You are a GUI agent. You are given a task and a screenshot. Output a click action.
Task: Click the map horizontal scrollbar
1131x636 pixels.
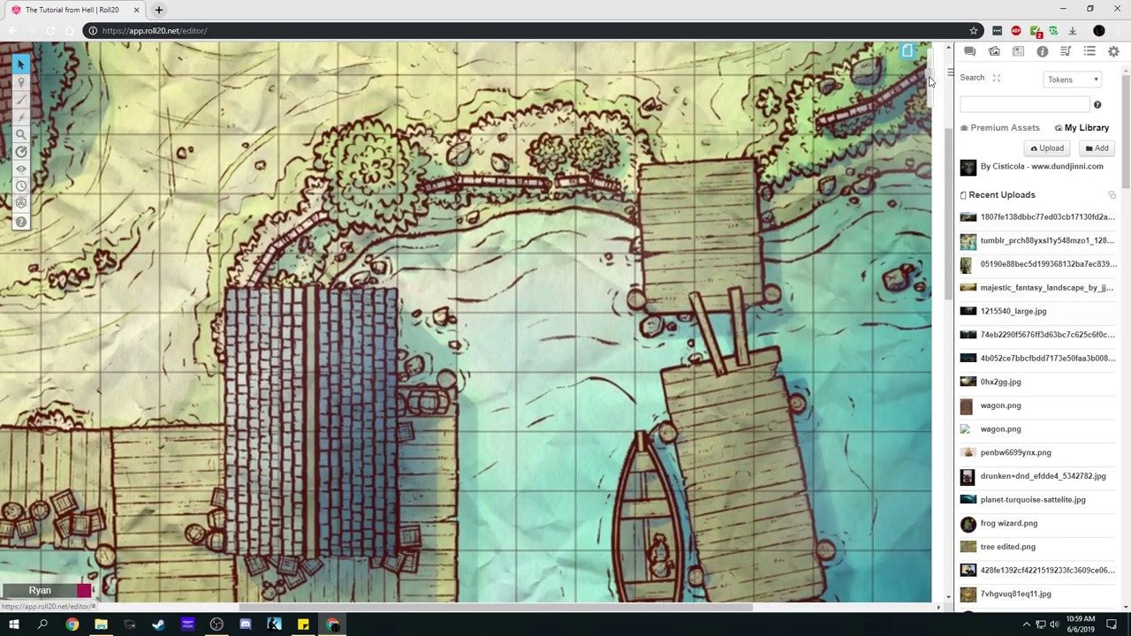click(x=495, y=607)
